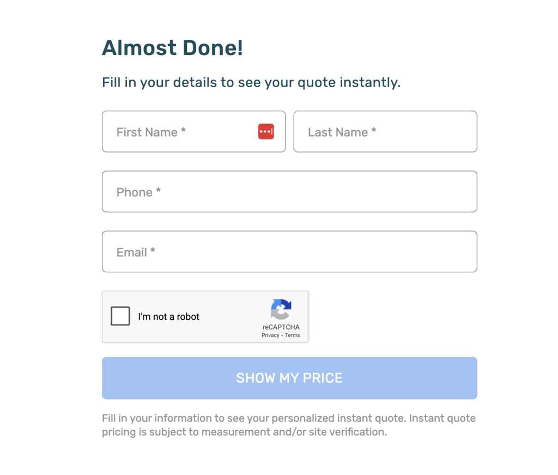
Task: Focus the Last Name input field
Action: (385, 132)
